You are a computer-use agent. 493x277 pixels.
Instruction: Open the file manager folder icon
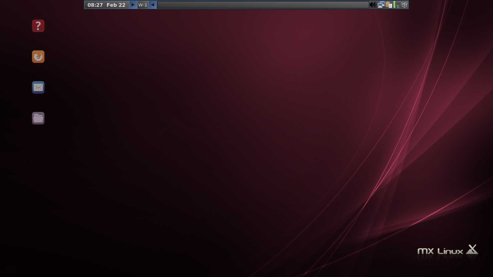click(x=38, y=118)
